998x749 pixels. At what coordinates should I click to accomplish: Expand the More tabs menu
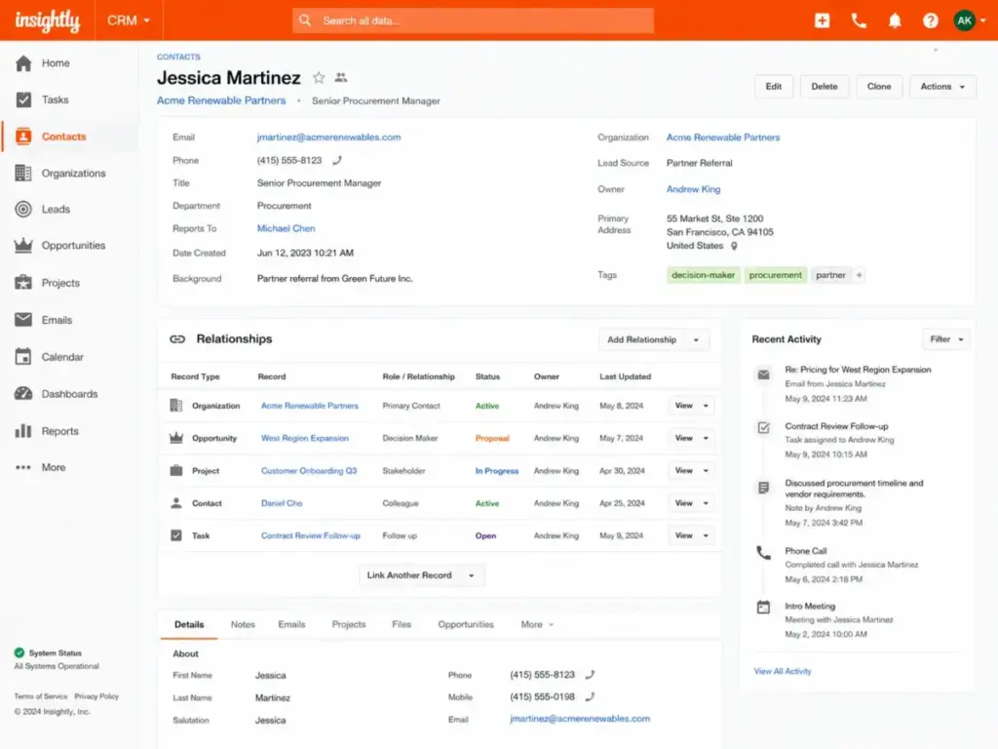(x=537, y=624)
